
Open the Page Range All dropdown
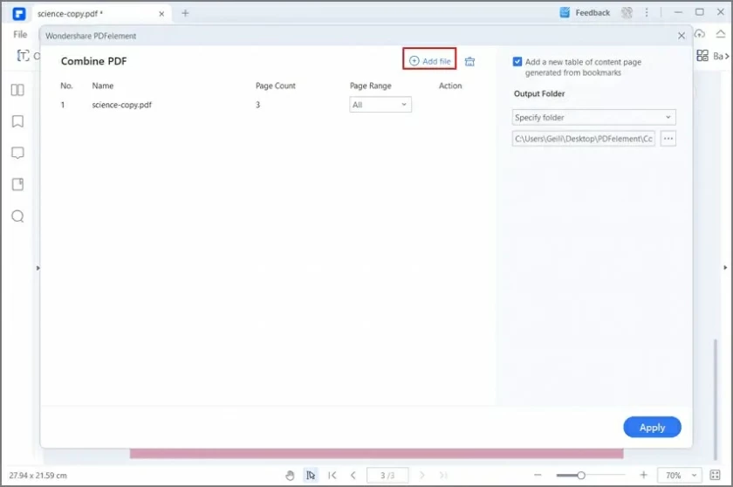380,105
